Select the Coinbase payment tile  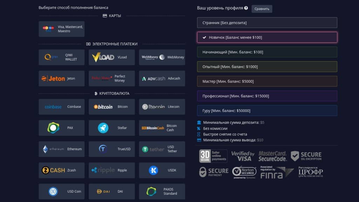62,107
